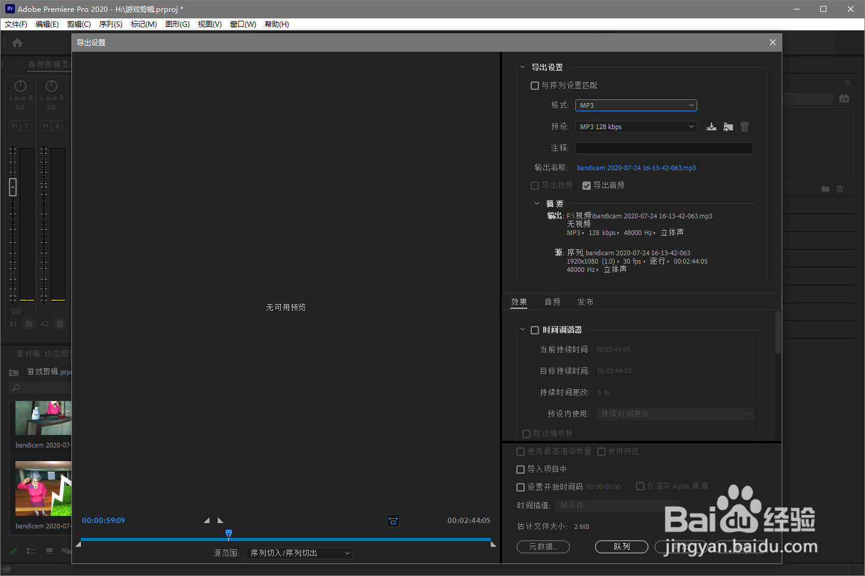This screenshot has width=865, height=576.
Task: Click the Home icon in Premiere window
Action: (x=17, y=43)
